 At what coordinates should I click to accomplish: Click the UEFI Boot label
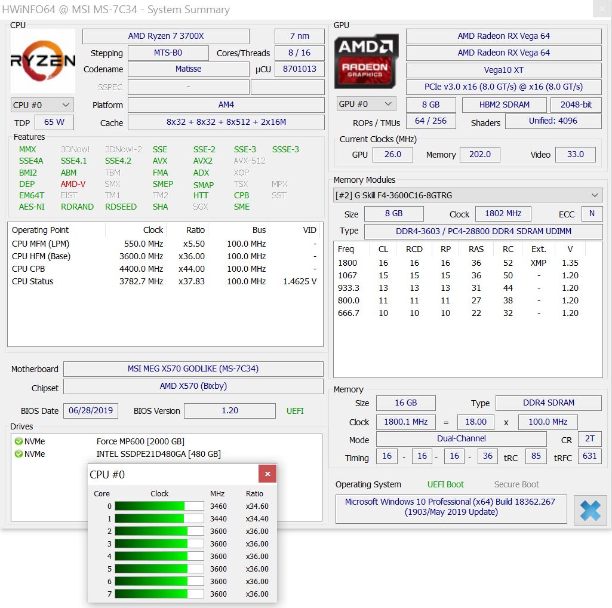pos(445,484)
